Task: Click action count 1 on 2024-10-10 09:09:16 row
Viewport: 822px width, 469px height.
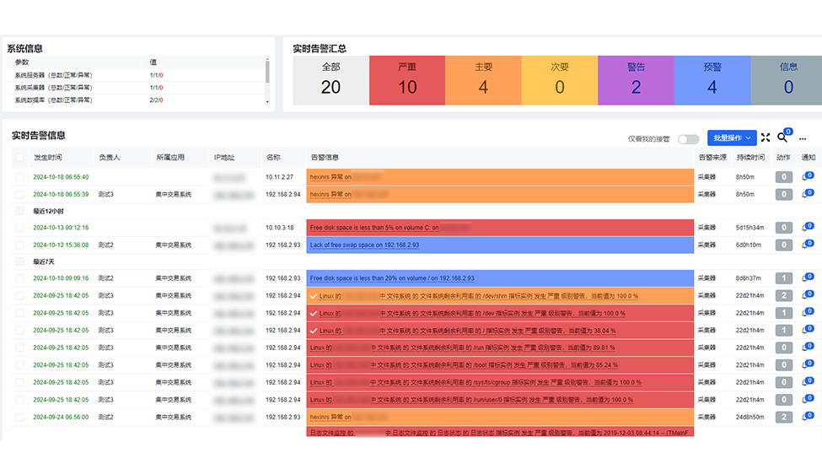Action: tap(784, 278)
